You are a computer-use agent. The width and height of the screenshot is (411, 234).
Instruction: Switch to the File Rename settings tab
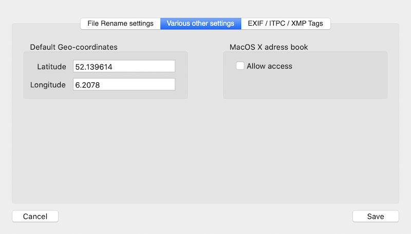120,24
